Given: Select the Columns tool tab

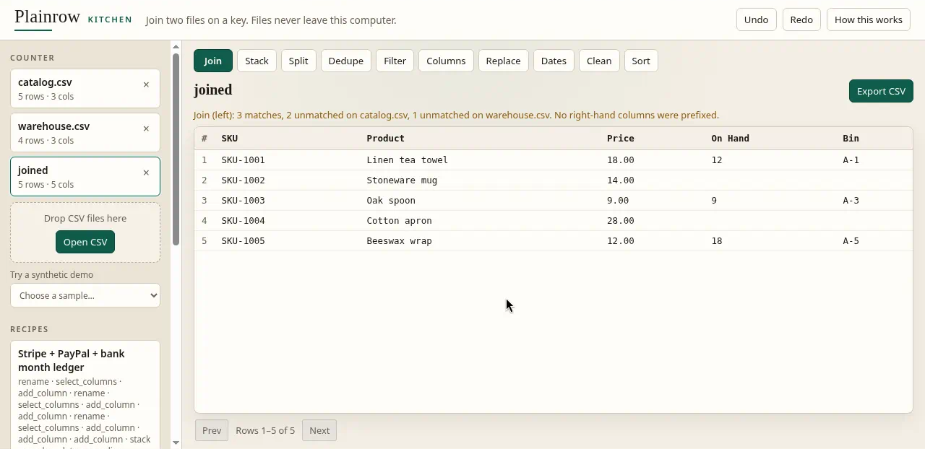Looking at the screenshot, I should coord(446,61).
